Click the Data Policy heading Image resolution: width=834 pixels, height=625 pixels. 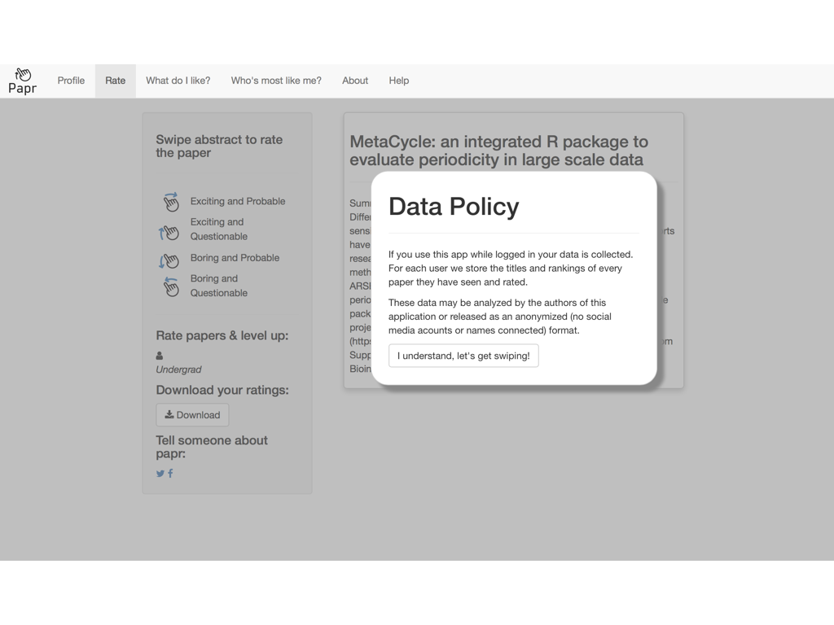coord(454,207)
